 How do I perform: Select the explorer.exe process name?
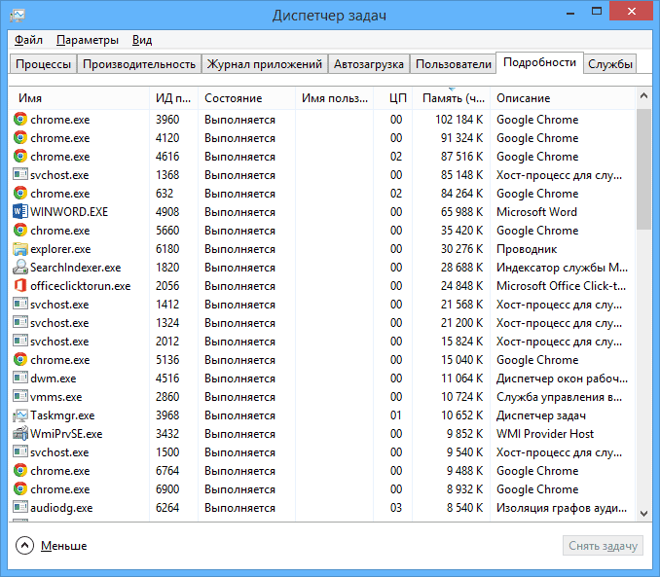60,249
